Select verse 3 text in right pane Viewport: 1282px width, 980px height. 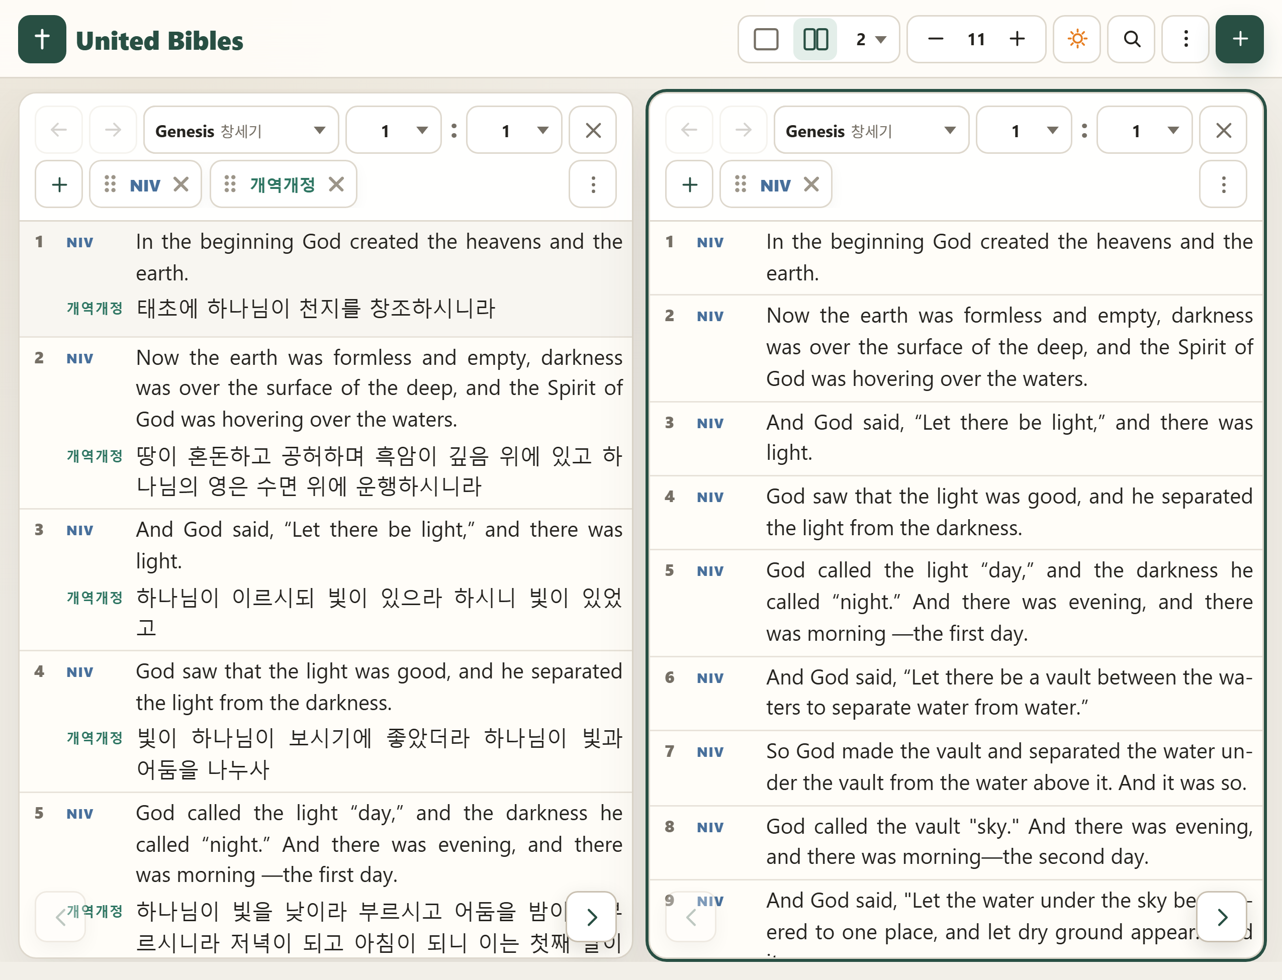(1009, 438)
